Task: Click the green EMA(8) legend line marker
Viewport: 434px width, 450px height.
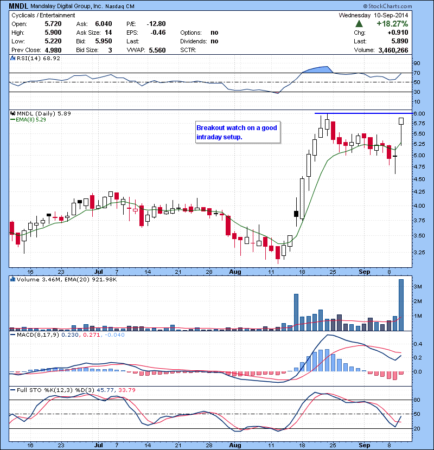Action: (x=12, y=120)
